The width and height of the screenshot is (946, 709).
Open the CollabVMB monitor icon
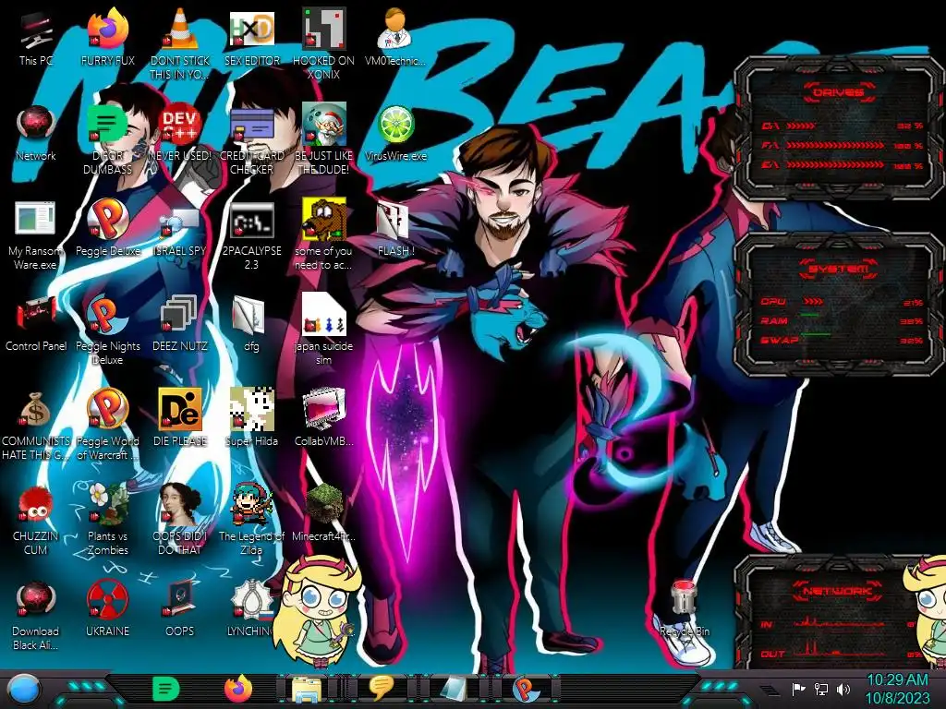click(323, 417)
